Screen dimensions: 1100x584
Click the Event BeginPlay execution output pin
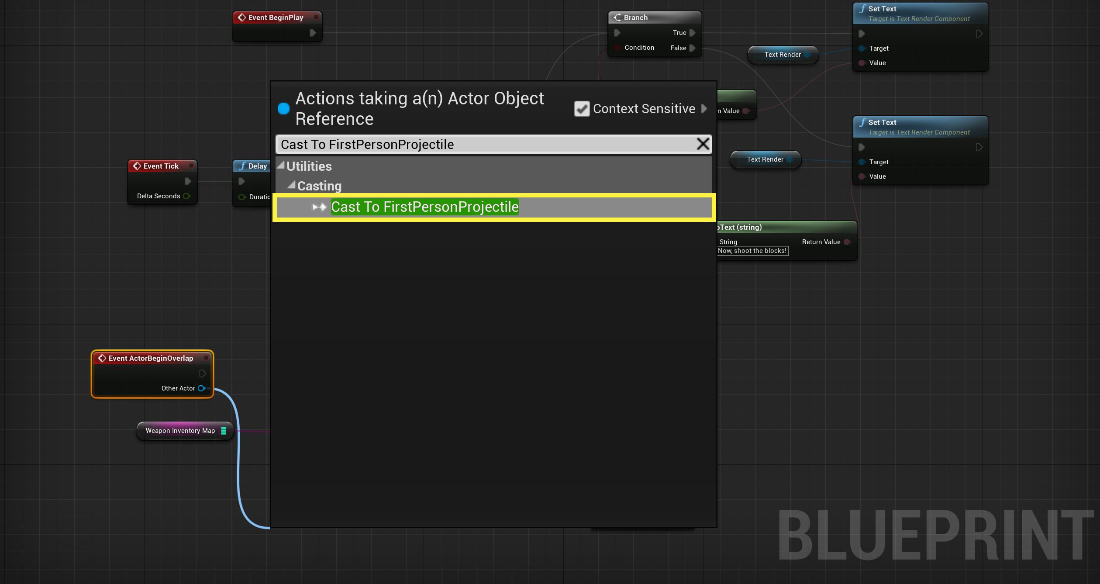313,33
